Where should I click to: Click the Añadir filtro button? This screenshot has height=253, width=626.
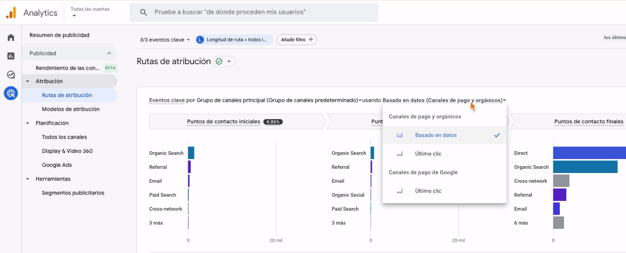click(x=296, y=40)
